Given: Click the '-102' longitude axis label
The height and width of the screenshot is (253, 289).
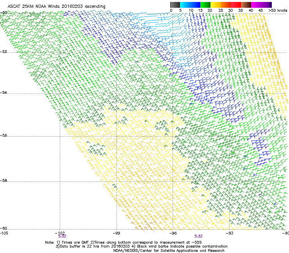Looking at the screenshot, I should point(60,233).
